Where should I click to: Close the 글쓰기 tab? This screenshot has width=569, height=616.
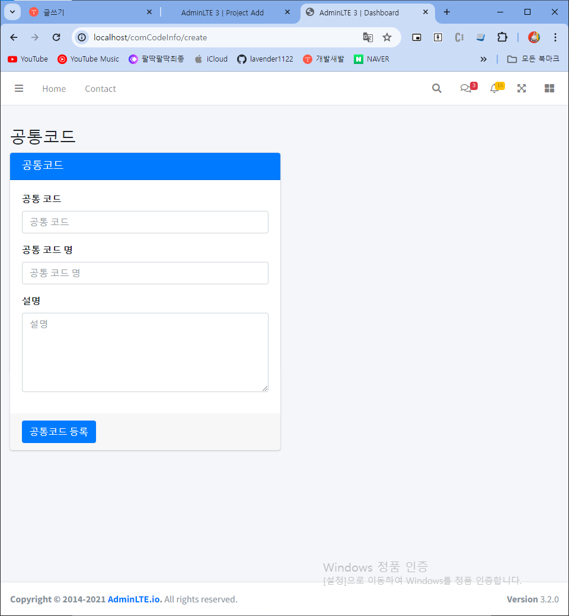pyautogui.click(x=149, y=12)
